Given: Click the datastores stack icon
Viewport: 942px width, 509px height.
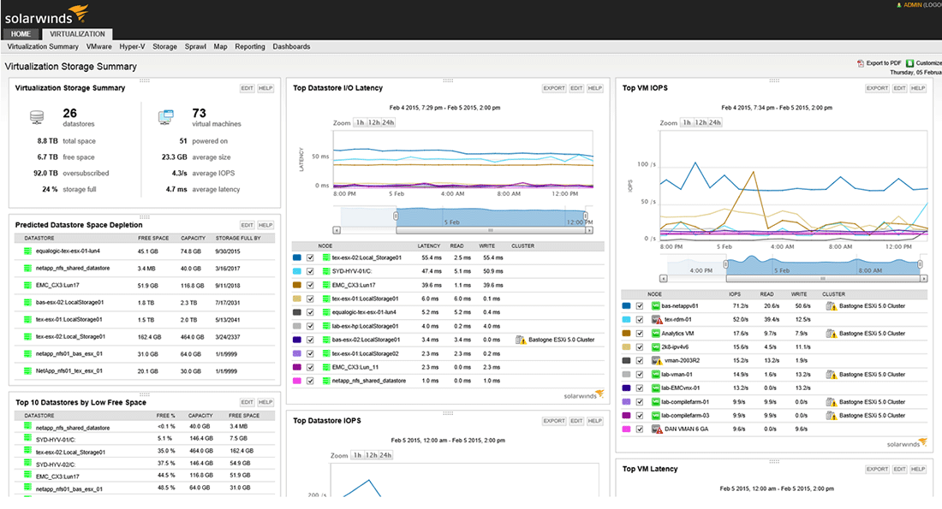Looking at the screenshot, I should pos(37,117).
